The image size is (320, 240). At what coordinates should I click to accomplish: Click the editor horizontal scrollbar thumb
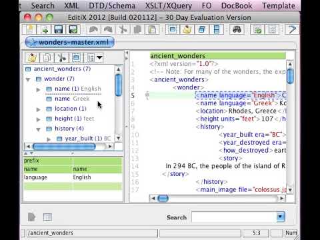tap(163, 198)
